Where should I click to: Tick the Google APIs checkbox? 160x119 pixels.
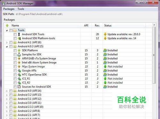click(x=15, y=71)
